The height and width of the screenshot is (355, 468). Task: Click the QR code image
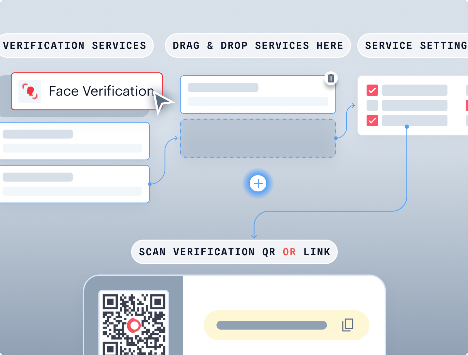point(134,323)
